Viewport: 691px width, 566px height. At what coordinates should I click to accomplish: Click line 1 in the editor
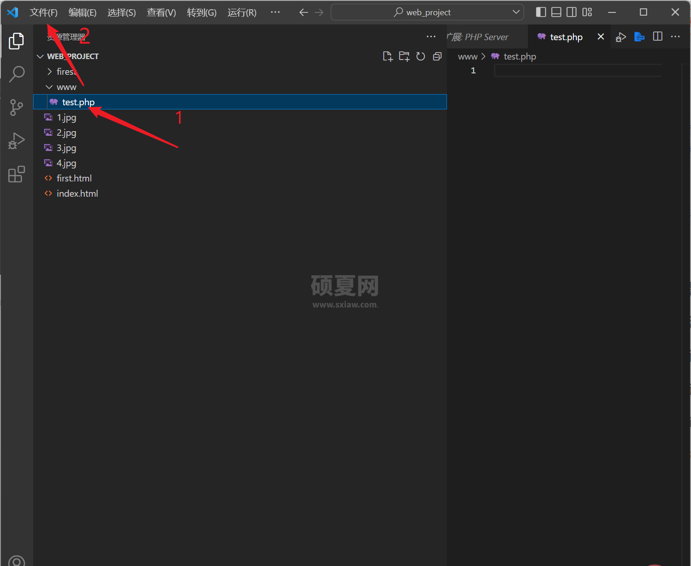[x=578, y=70]
